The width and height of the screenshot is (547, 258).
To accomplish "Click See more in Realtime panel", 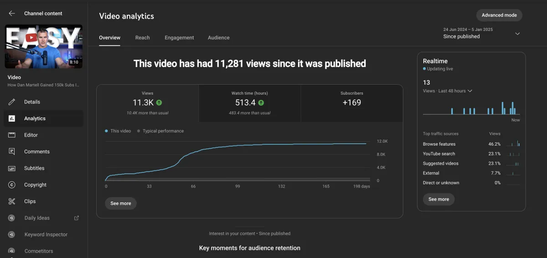I will click(x=439, y=199).
